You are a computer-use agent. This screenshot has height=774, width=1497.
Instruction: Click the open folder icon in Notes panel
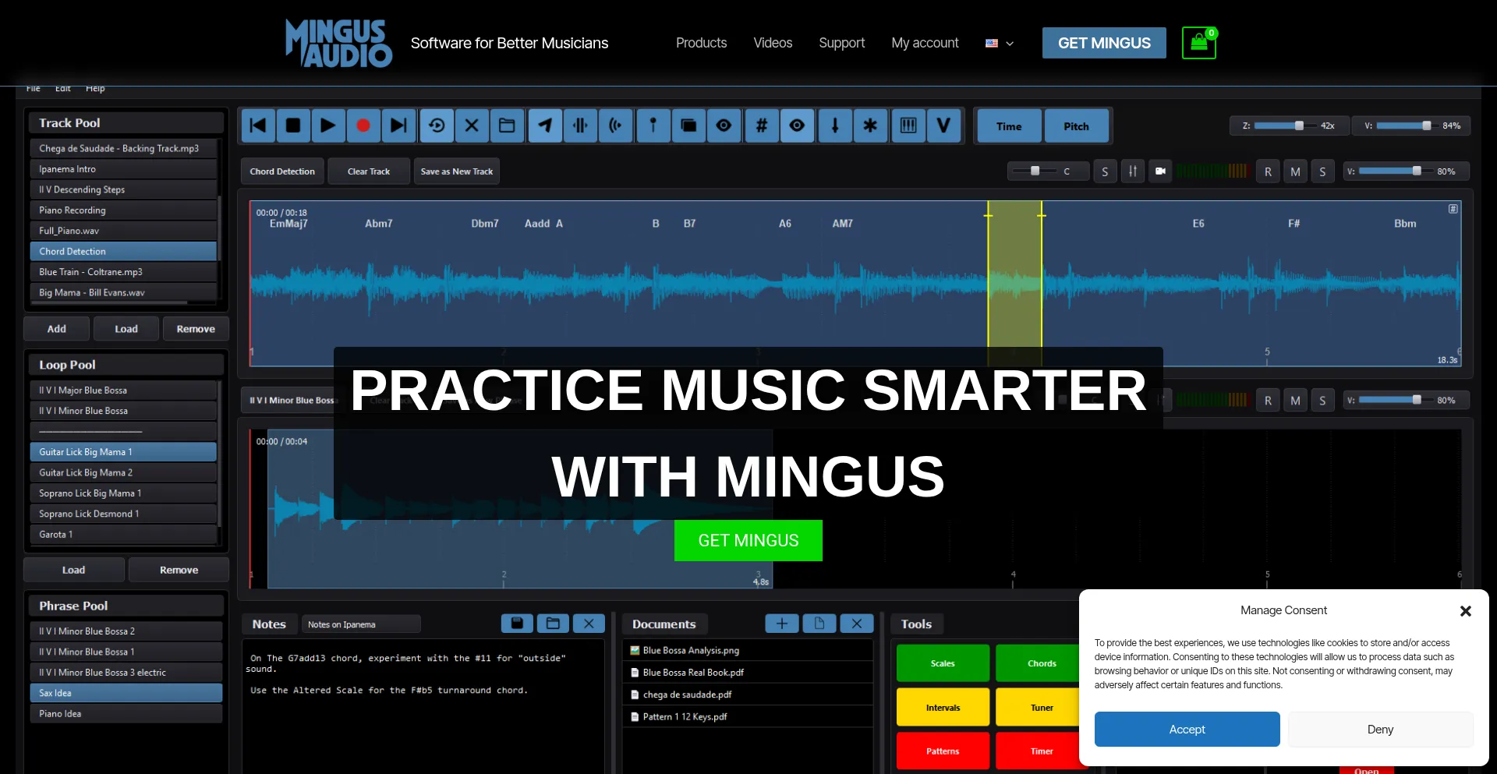coord(553,624)
